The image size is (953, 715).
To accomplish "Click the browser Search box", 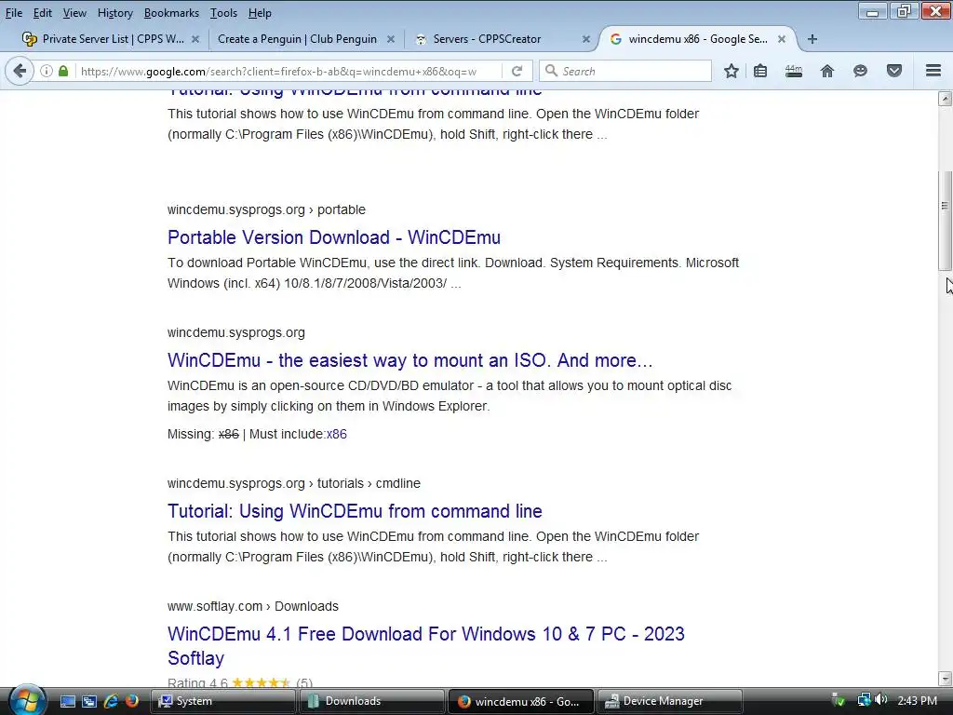I will tap(625, 71).
